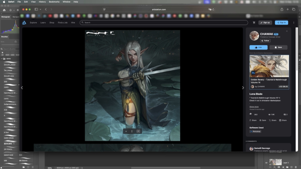The image size is (301, 169).
Task: Switch to the Histogram tab
Action: tap(5, 17)
